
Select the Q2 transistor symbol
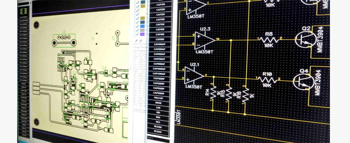click(x=304, y=39)
